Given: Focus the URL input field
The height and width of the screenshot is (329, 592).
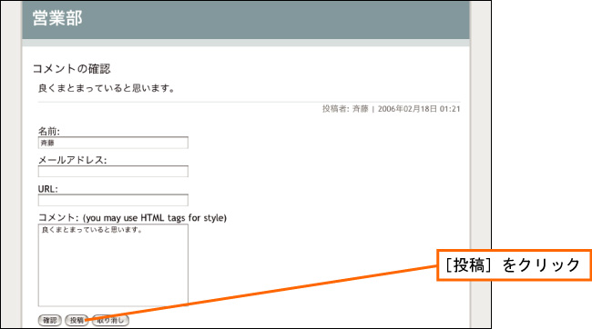Looking at the screenshot, I should click(x=113, y=200).
